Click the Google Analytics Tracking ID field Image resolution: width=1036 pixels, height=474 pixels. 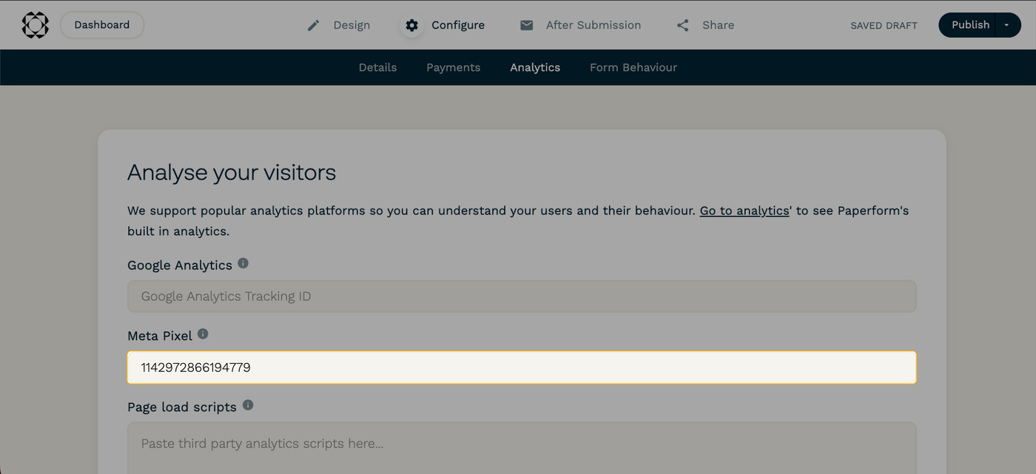pyautogui.click(x=522, y=296)
